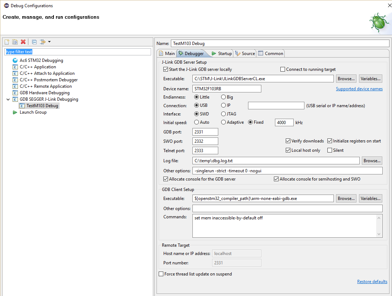Enable Connect to running target
The height and width of the screenshot is (296, 392).
click(283, 69)
